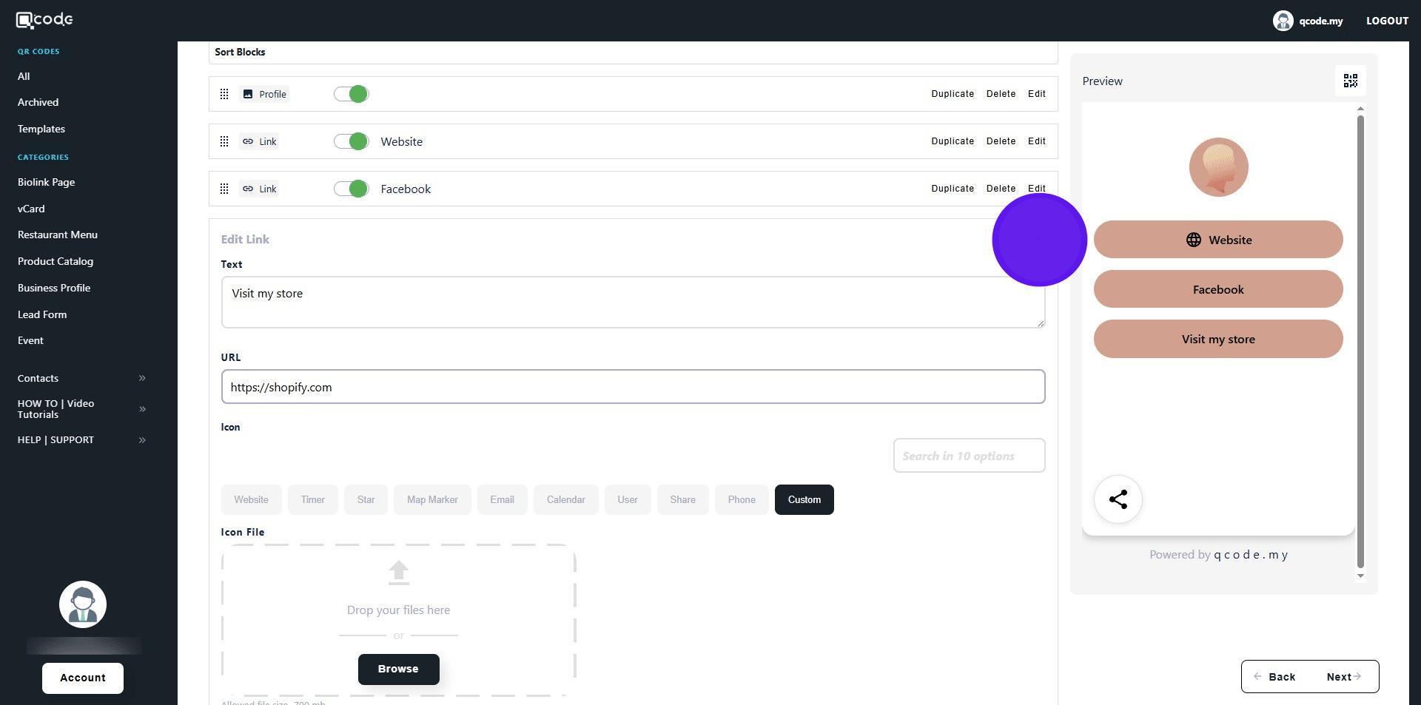
Task: Click the upload arrow in drop zone
Action: coord(398,573)
